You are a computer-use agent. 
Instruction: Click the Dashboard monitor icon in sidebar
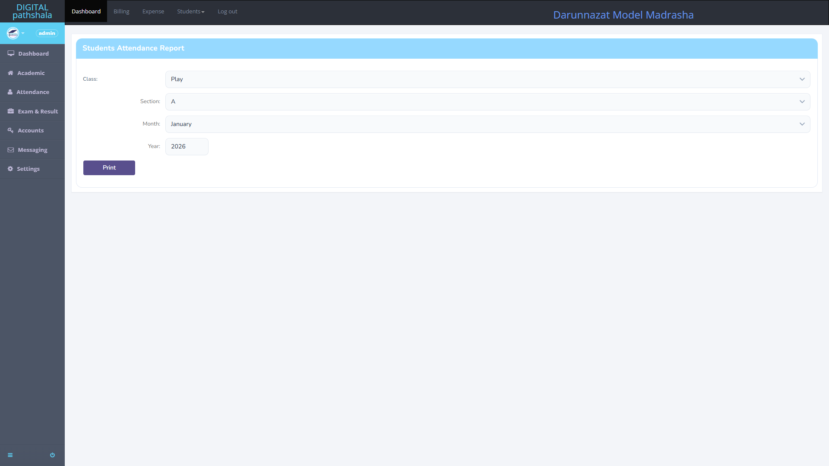pyautogui.click(x=11, y=54)
